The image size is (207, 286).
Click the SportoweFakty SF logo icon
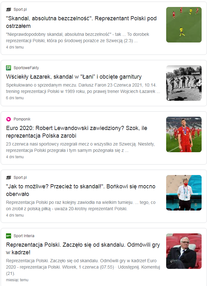[x=9, y=68]
